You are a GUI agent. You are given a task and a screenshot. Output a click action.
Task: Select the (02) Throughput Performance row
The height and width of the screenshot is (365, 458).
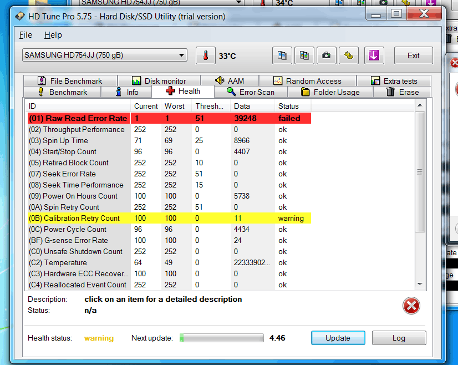click(x=169, y=129)
